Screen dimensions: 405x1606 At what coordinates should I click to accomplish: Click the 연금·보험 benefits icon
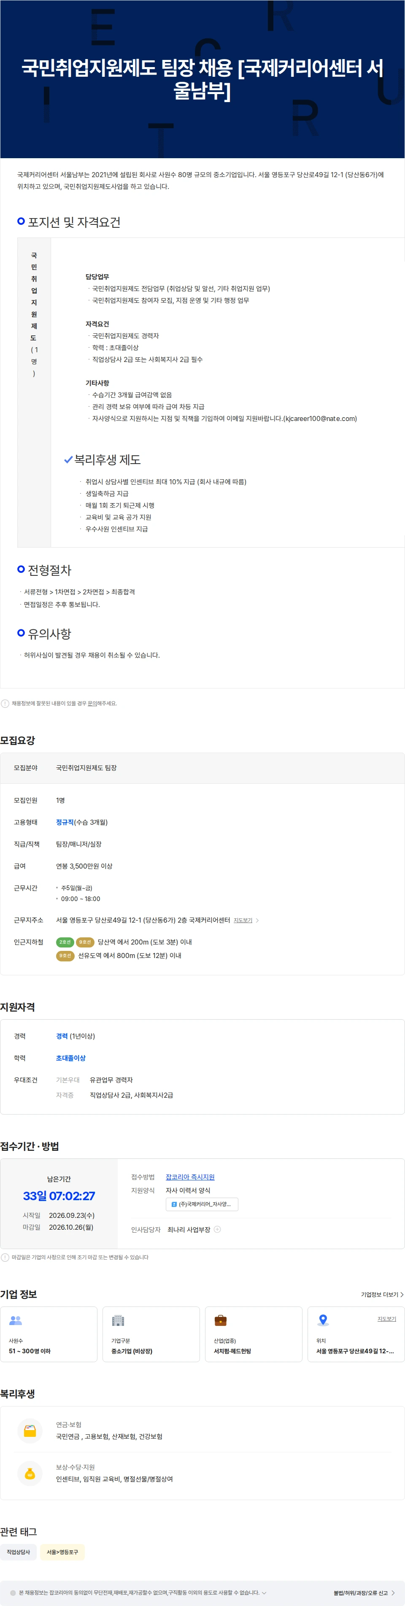pos(29,1431)
